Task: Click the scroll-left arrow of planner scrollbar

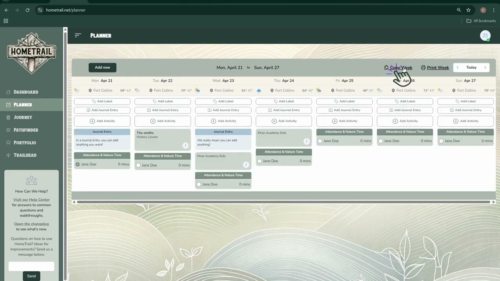Action: 74,202
